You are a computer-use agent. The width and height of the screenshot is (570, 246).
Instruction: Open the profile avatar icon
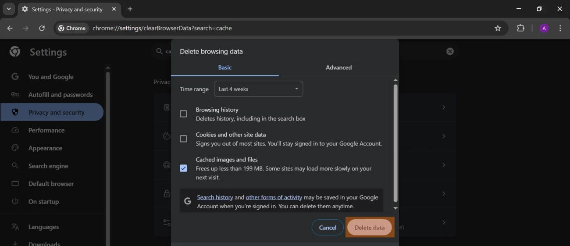(x=544, y=28)
